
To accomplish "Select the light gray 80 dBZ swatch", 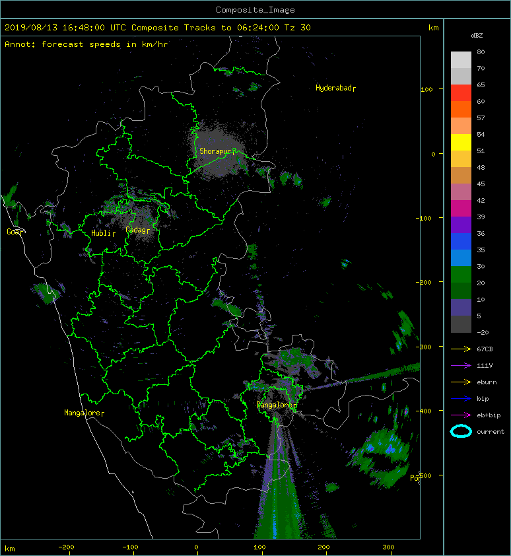I will [x=461, y=59].
